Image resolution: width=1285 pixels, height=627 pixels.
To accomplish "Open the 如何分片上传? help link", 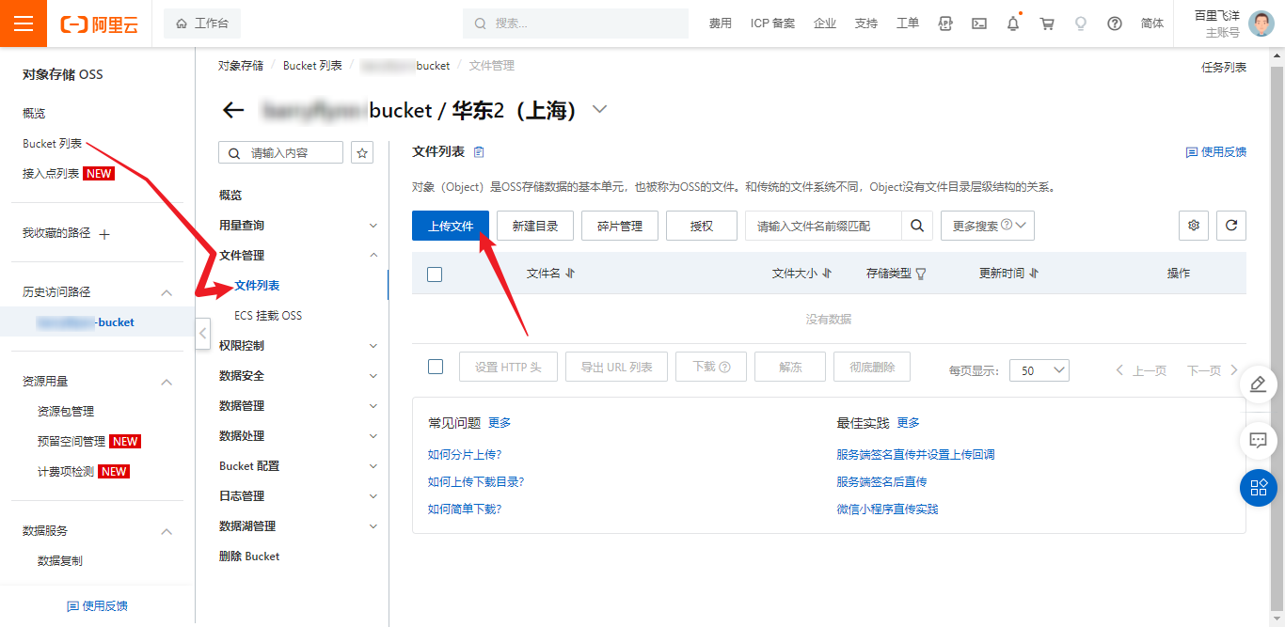I will click(x=465, y=455).
